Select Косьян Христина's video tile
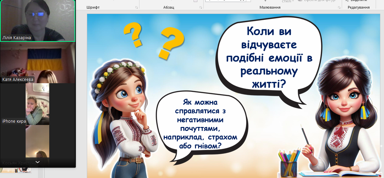This screenshot has height=178, width=384. [x=38, y=146]
